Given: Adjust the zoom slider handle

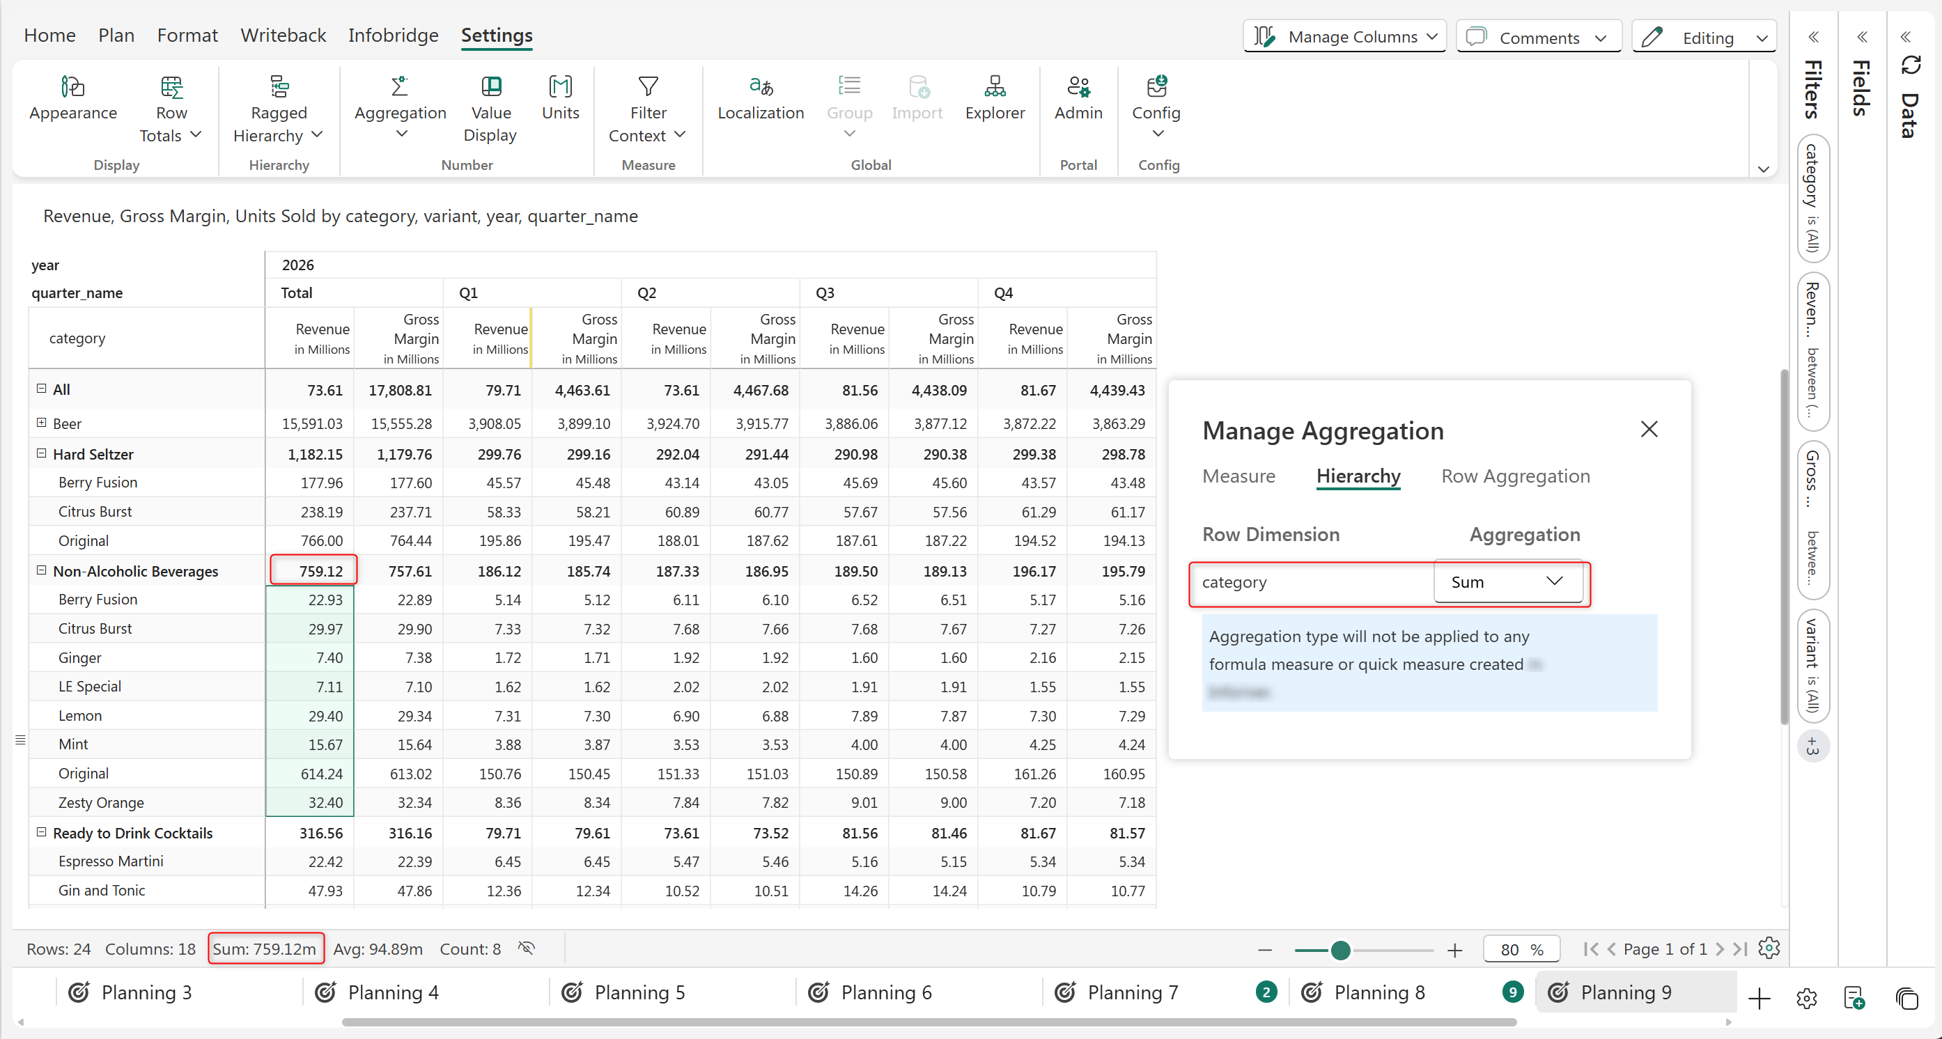Looking at the screenshot, I should tap(1339, 950).
